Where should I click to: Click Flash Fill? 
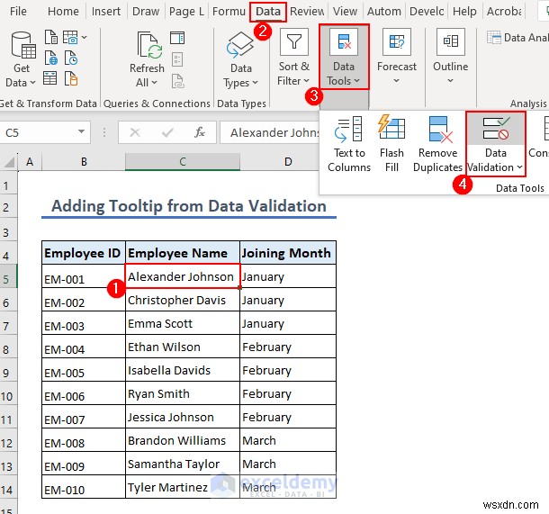(x=391, y=144)
